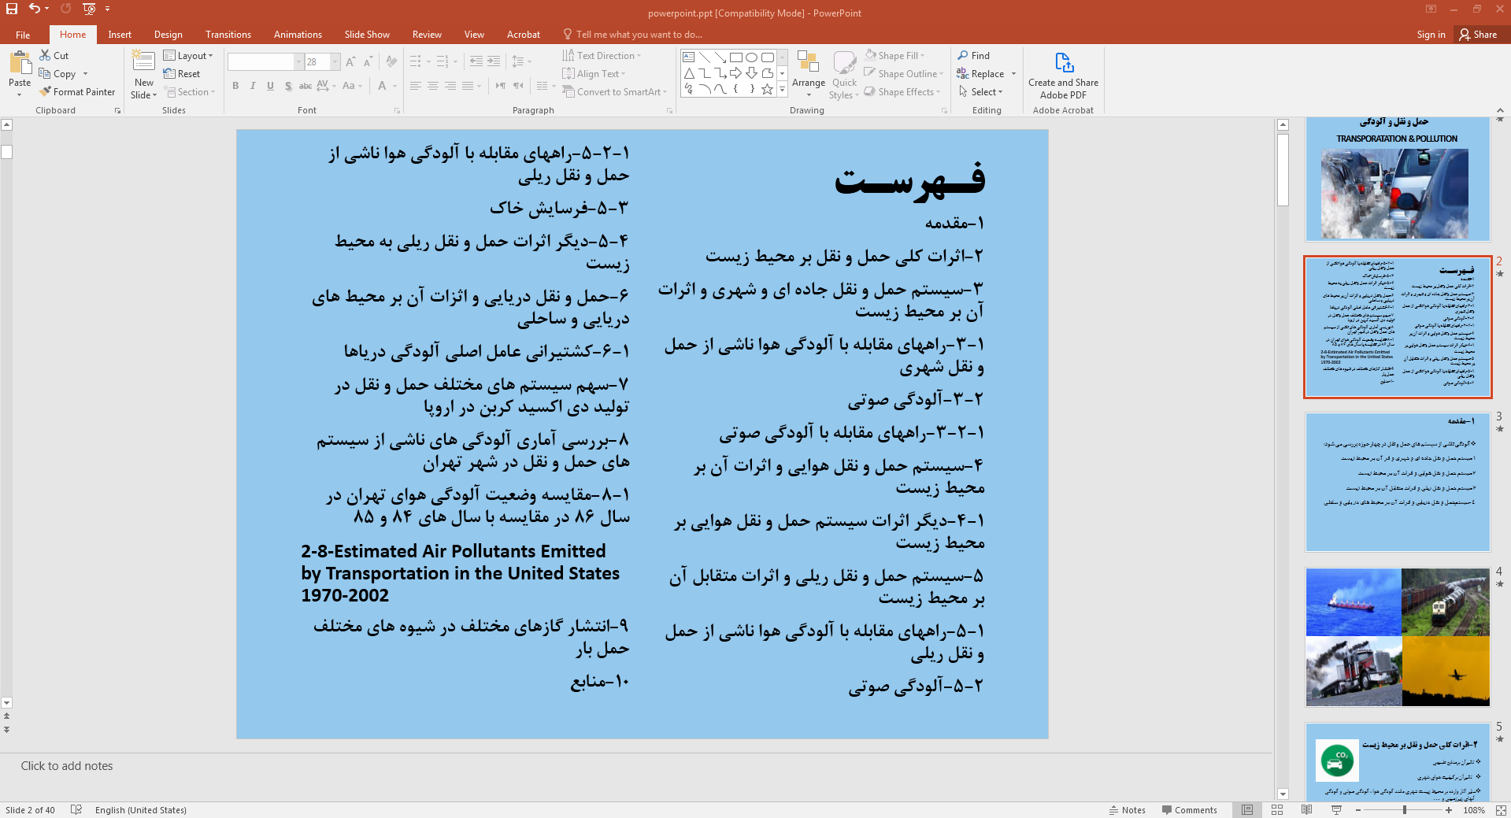Click the Sign in link
This screenshot has width=1511, height=818.
coord(1430,35)
